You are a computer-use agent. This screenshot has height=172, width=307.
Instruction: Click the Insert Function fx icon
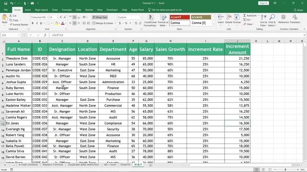click(45, 35)
